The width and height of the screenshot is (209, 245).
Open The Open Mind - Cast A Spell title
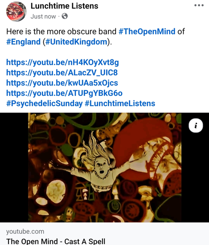coord(56,241)
